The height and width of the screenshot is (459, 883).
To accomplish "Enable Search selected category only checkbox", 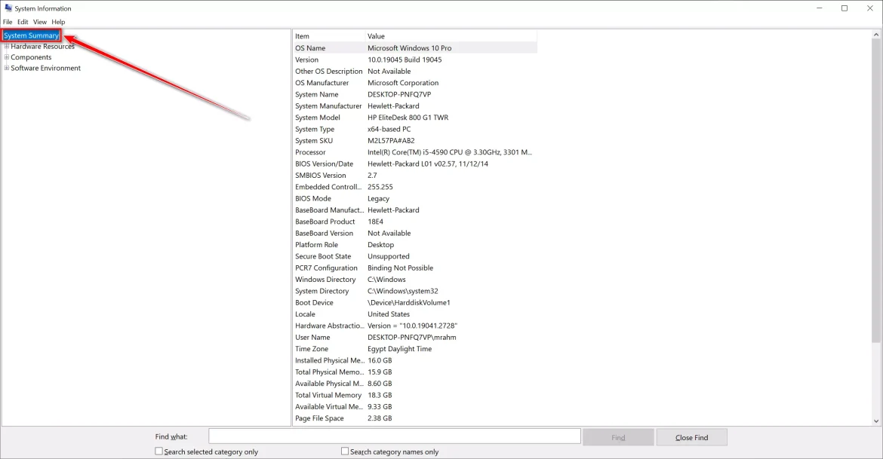I will click(x=158, y=451).
